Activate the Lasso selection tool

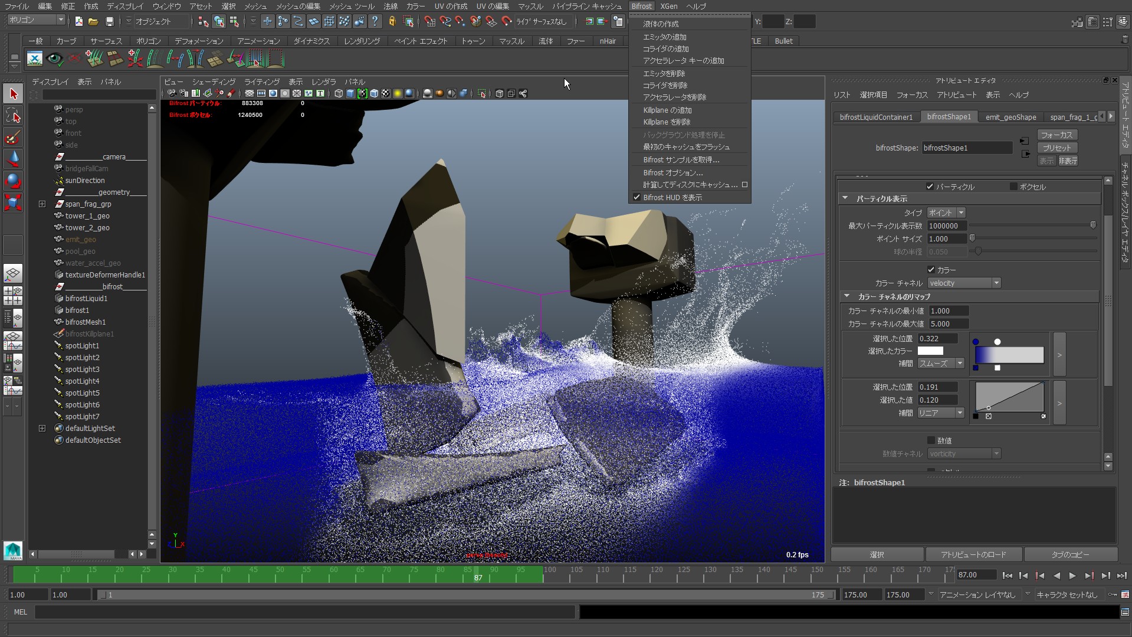13,116
